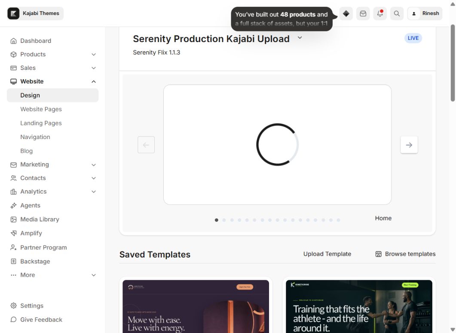Click the Contacts people icon

click(13, 178)
